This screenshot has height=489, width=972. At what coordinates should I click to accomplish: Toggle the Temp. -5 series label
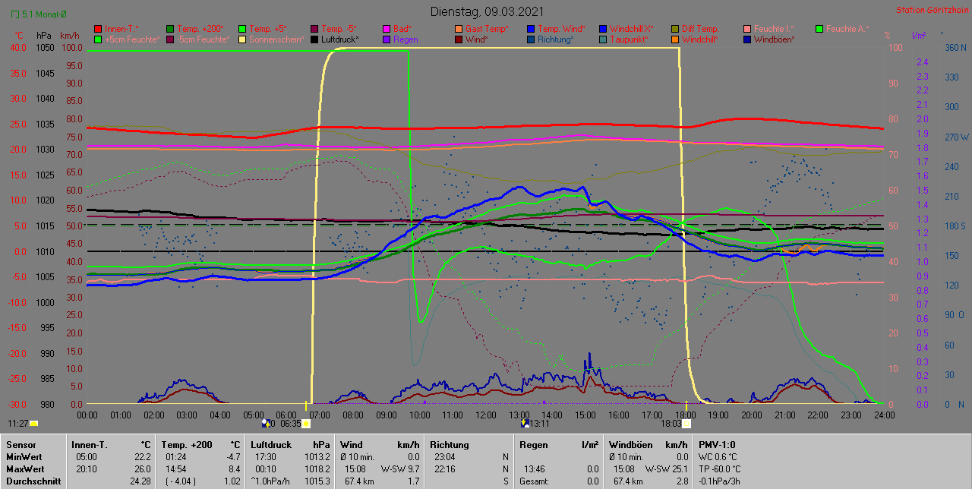(x=339, y=29)
